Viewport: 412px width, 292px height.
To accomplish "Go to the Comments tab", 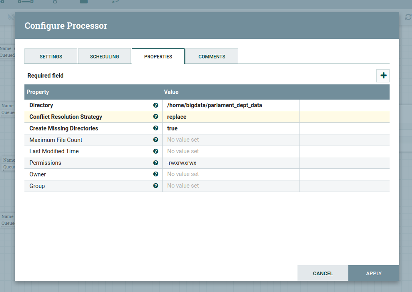I will tap(212, 56).
